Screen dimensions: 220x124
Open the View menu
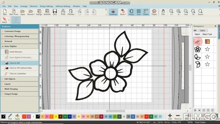[x=16, y=6]
